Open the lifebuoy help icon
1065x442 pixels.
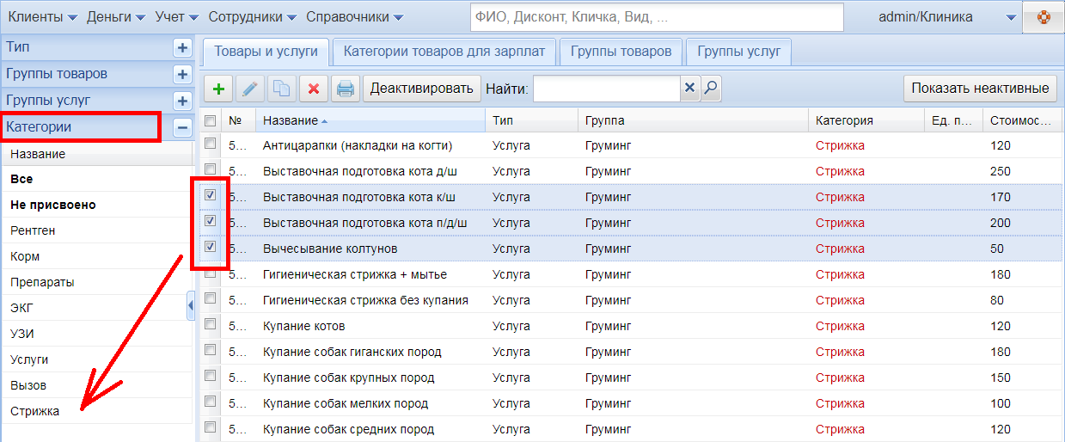tap(1044, 17)
